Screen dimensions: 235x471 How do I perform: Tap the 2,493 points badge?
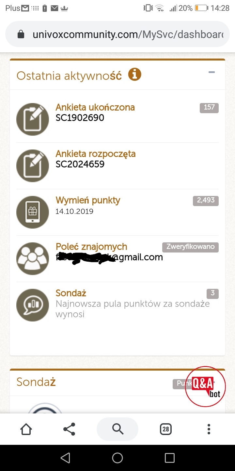coord(206,201)
